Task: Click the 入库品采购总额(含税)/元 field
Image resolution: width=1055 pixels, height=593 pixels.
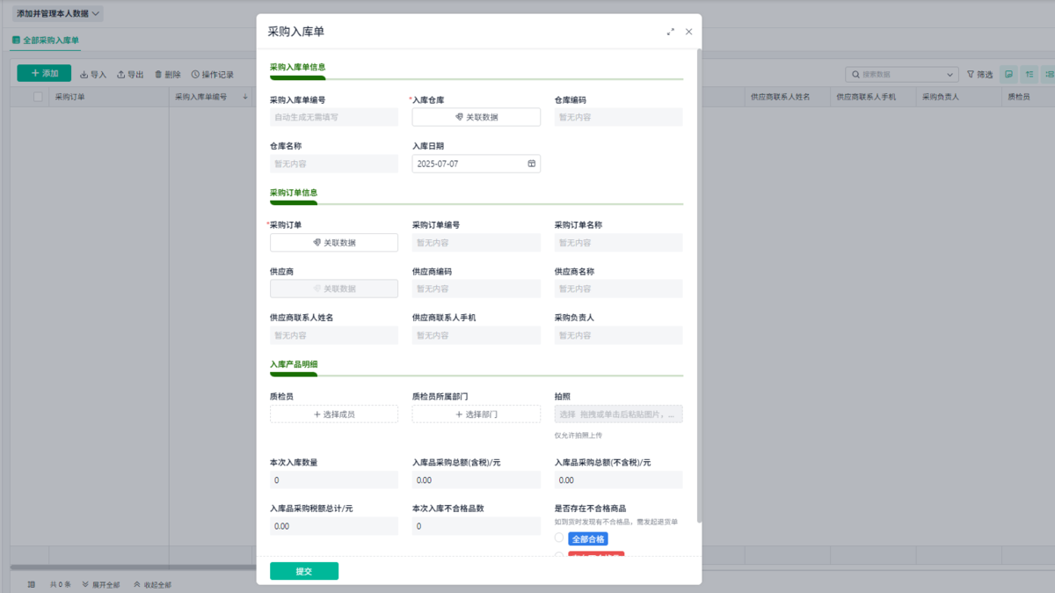Action: 476,480
